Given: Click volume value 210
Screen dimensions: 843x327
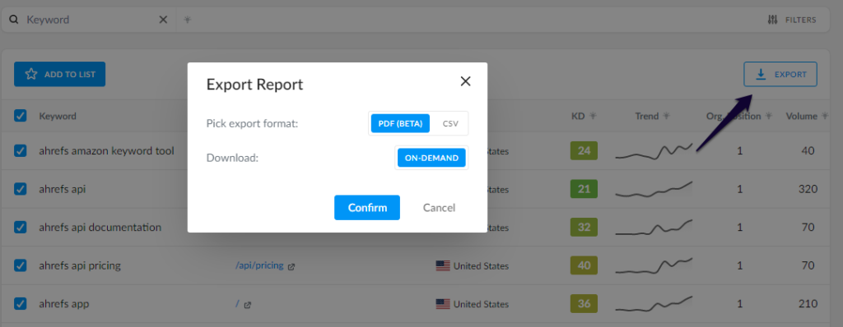Looking at the screenshot, I should 808,304.
